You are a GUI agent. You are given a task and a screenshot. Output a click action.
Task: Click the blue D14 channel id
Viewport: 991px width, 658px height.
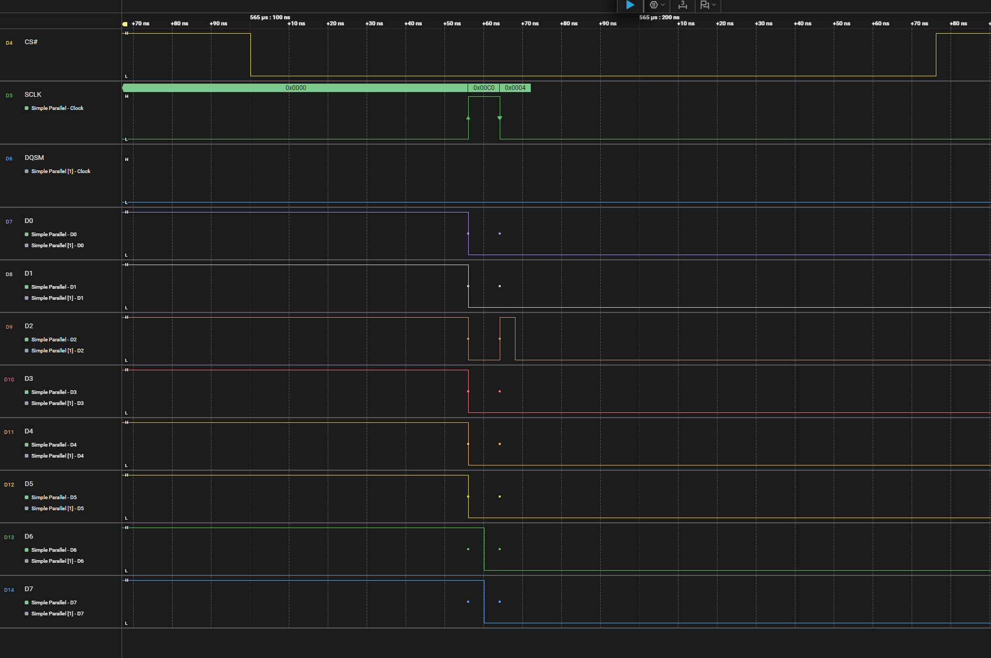click(9, 590)
